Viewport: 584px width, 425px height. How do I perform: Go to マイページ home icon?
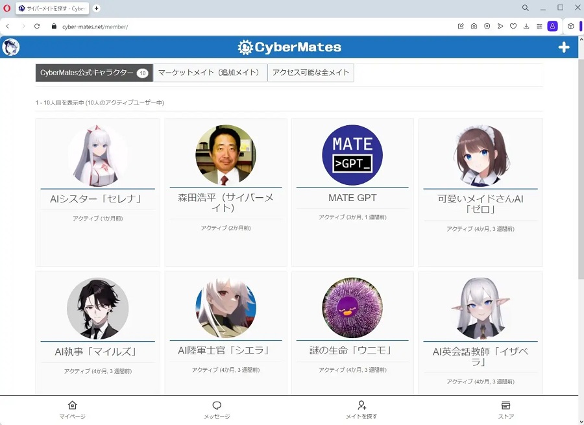72,406
